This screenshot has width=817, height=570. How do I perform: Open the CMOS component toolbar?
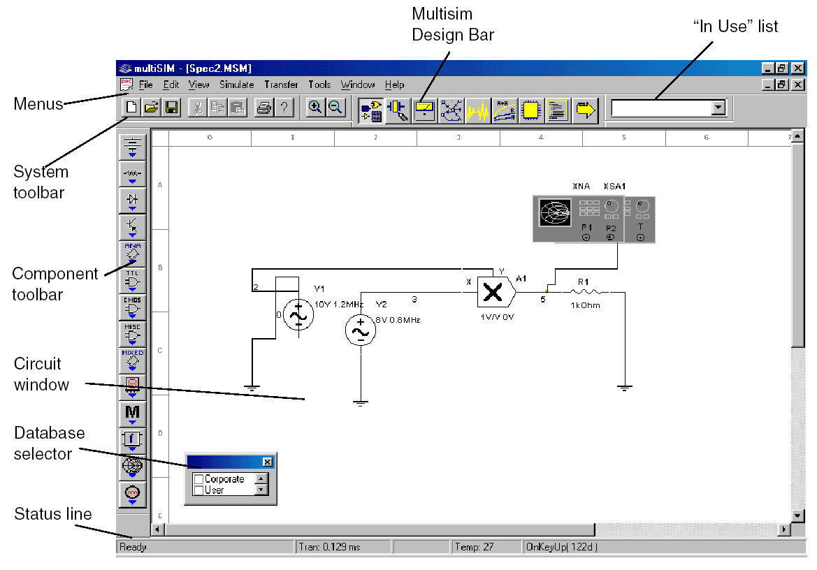point(132,307)
